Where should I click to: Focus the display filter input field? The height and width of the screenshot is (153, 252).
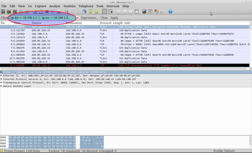(x=43, y=18)
